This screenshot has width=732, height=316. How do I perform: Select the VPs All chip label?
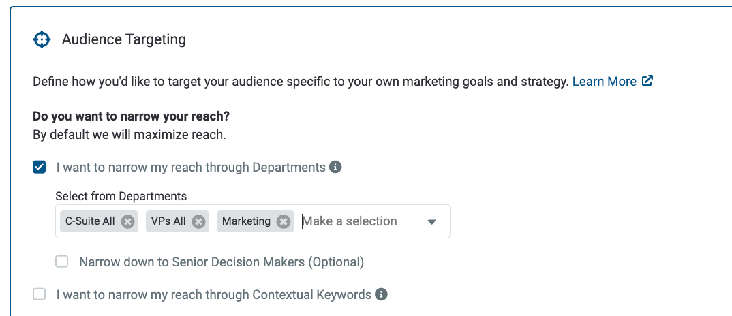click(168, 221)
